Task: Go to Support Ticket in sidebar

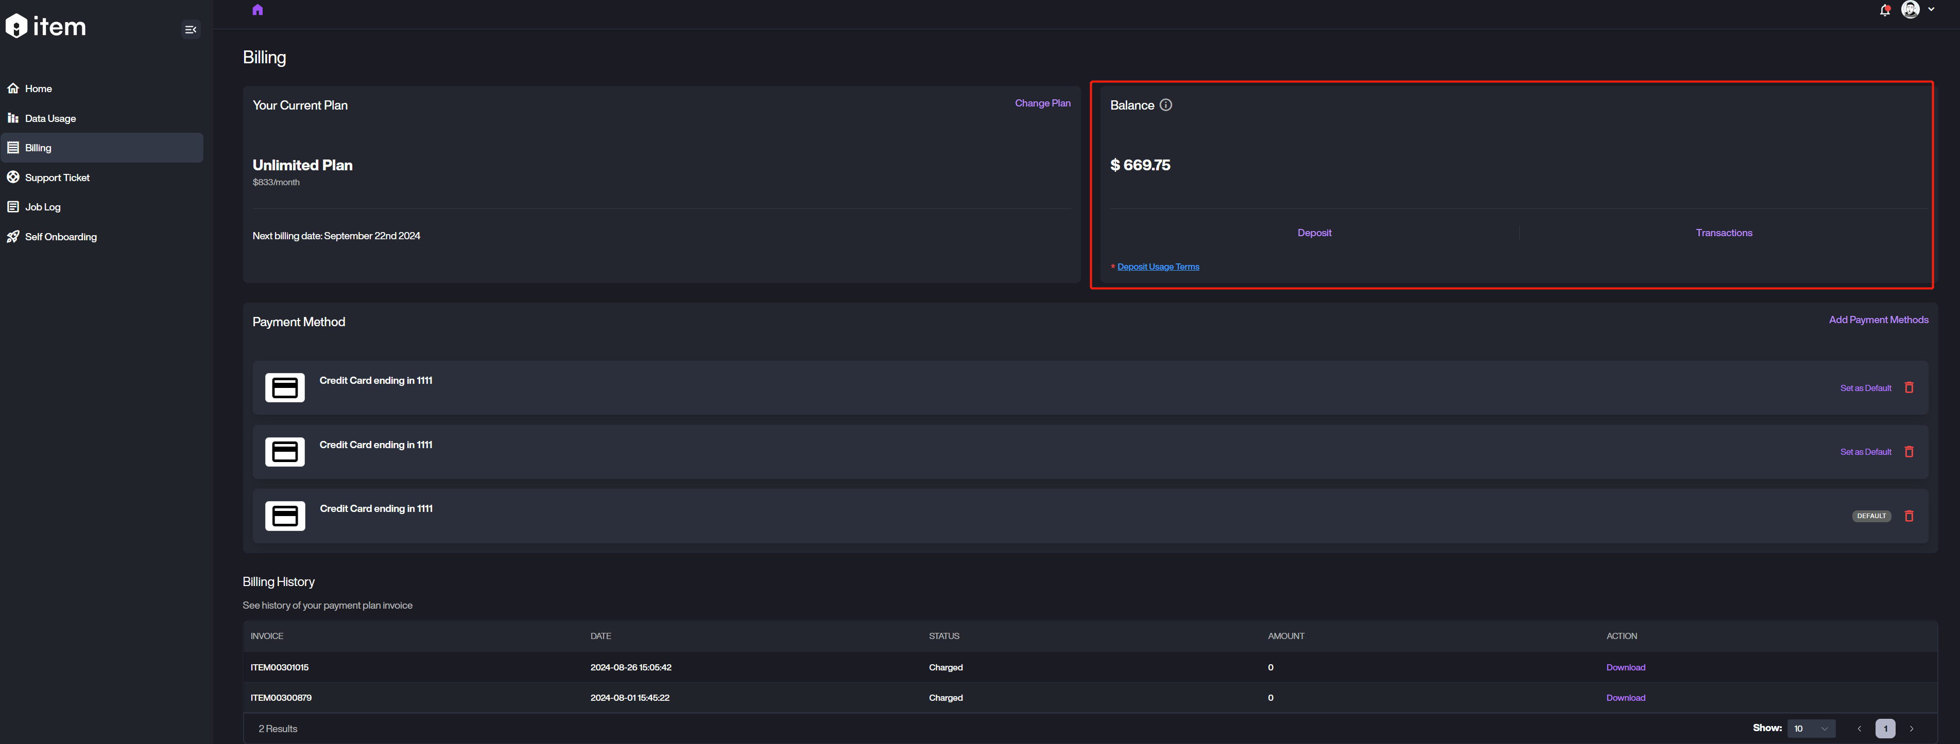Action: coord(57,178)
